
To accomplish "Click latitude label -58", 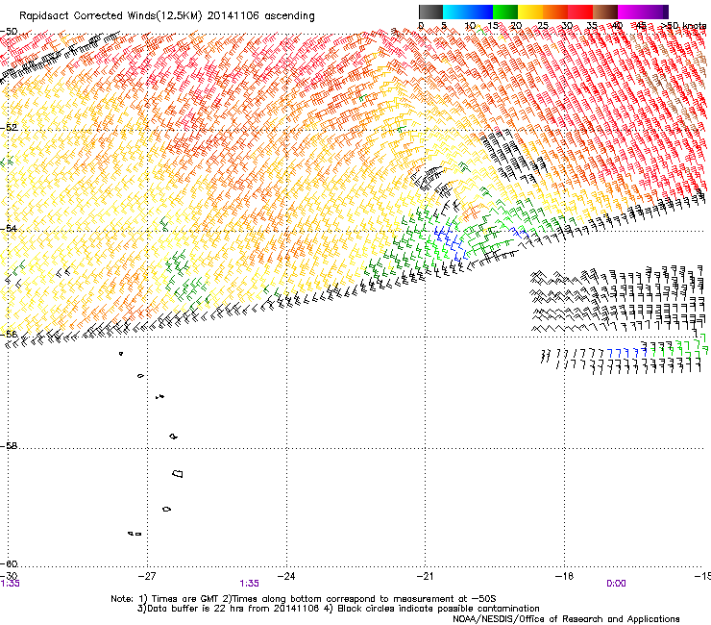I will 9,446.
